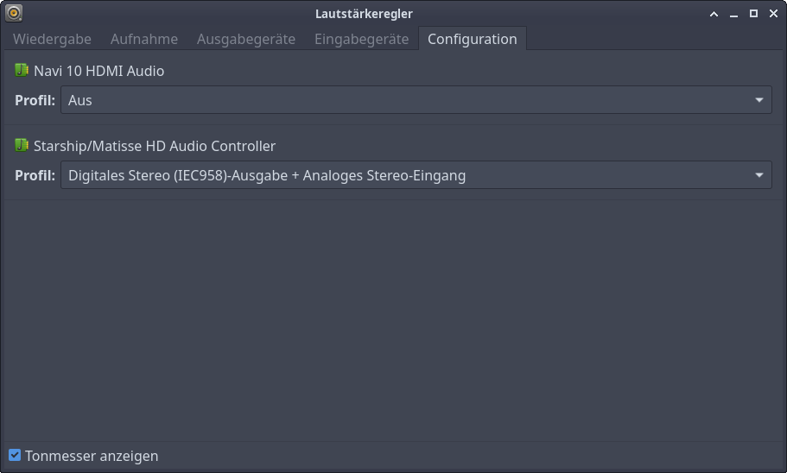Minimize the Lautstärkeregler window
This screenshot has width=787, height=473.
734,14
